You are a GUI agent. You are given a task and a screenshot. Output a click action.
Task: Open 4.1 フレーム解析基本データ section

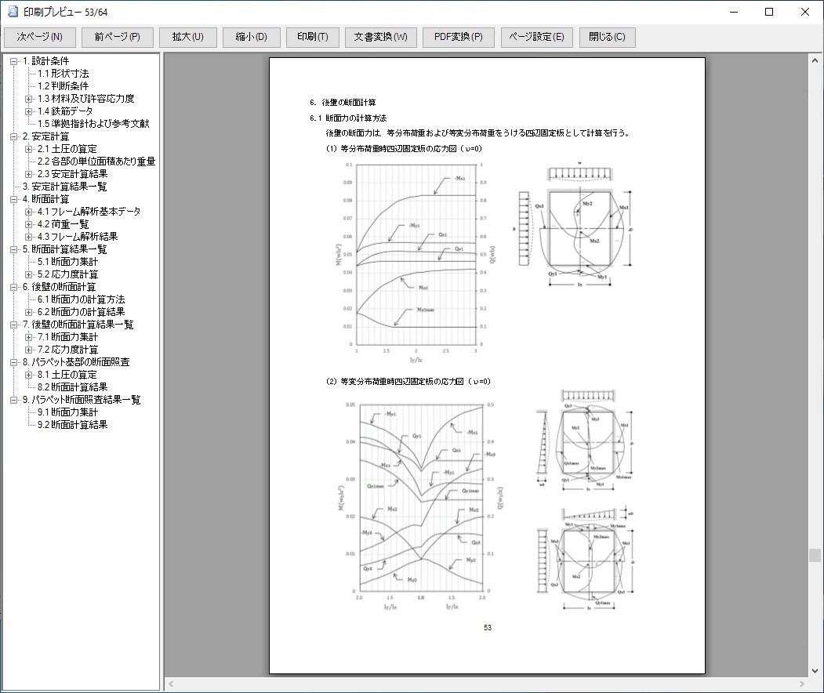coord(89,212)
